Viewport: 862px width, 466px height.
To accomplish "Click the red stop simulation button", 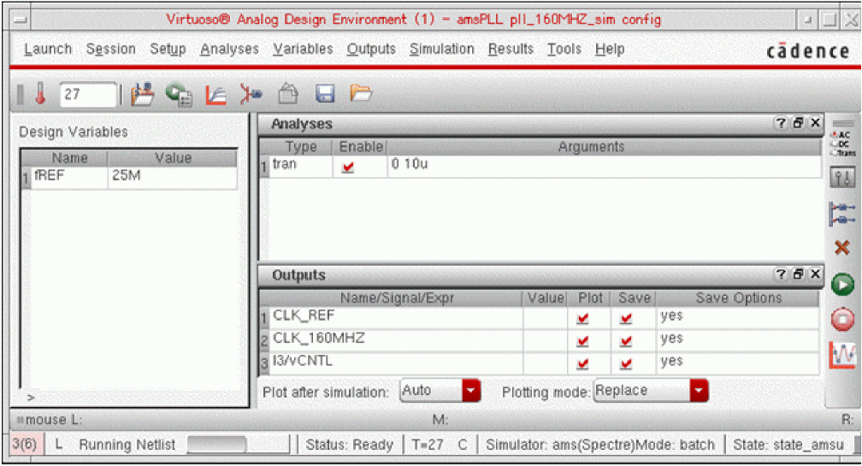I will point(842,320).
